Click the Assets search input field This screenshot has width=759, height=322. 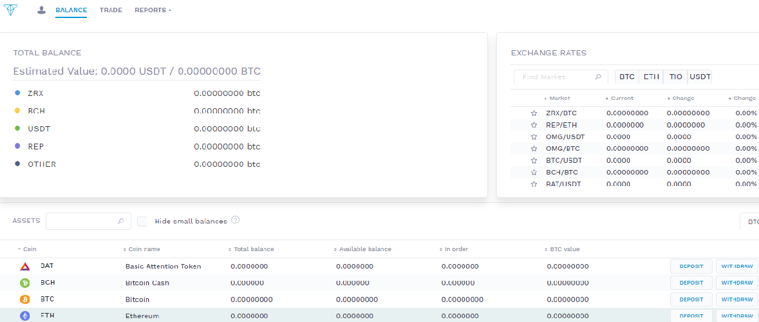88,222
